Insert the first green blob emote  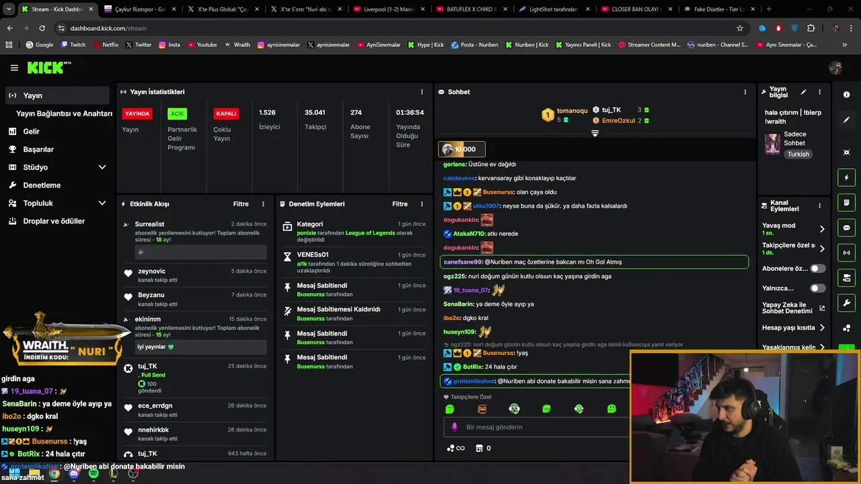450,409
